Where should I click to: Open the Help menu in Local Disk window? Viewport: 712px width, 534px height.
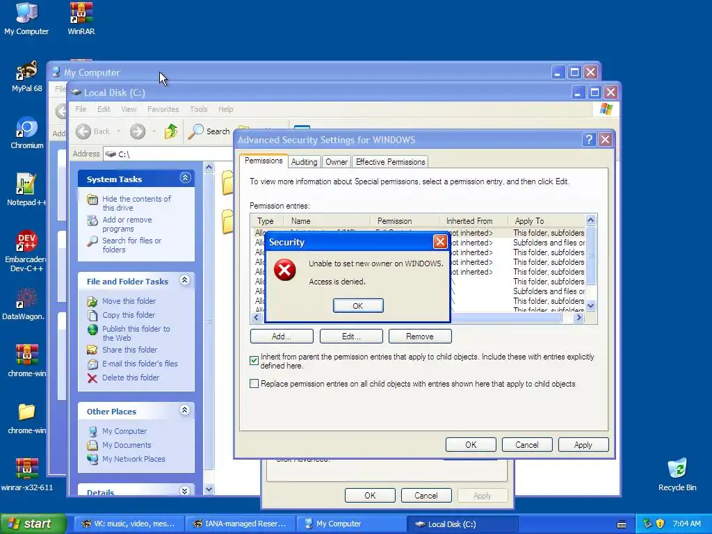point(226,109)
